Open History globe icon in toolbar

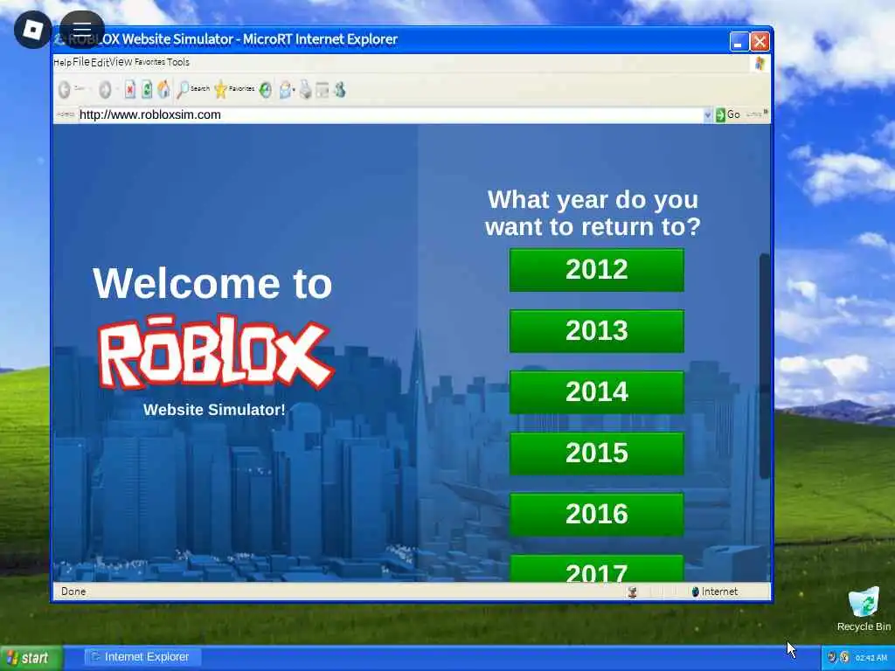266,90
